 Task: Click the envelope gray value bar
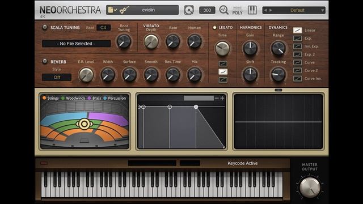(x=199, y=98)
